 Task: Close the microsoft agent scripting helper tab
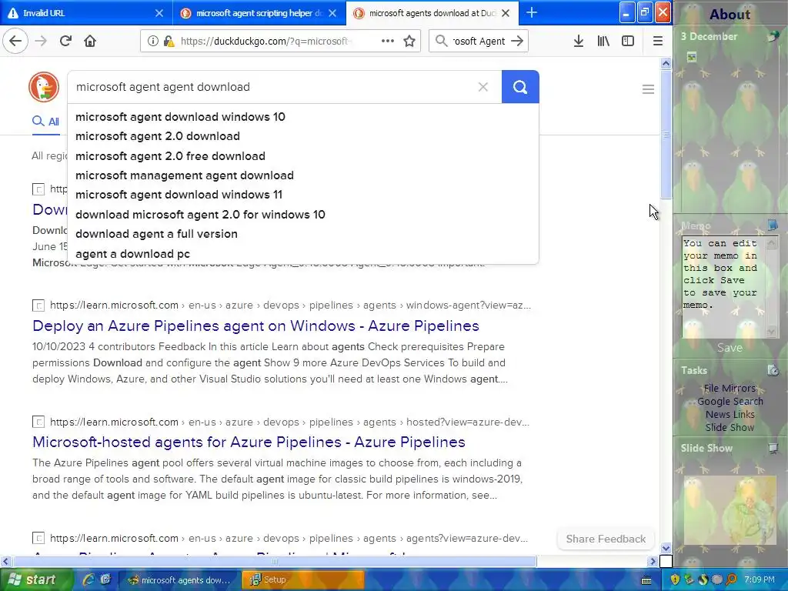coord(332,13)
